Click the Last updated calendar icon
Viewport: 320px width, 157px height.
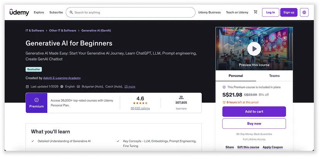[x=27, y=87]
